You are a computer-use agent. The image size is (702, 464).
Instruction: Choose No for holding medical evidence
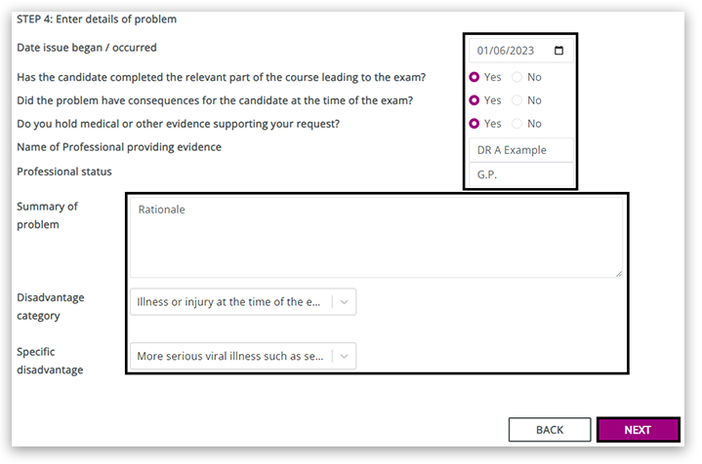(x=516, y=124)
